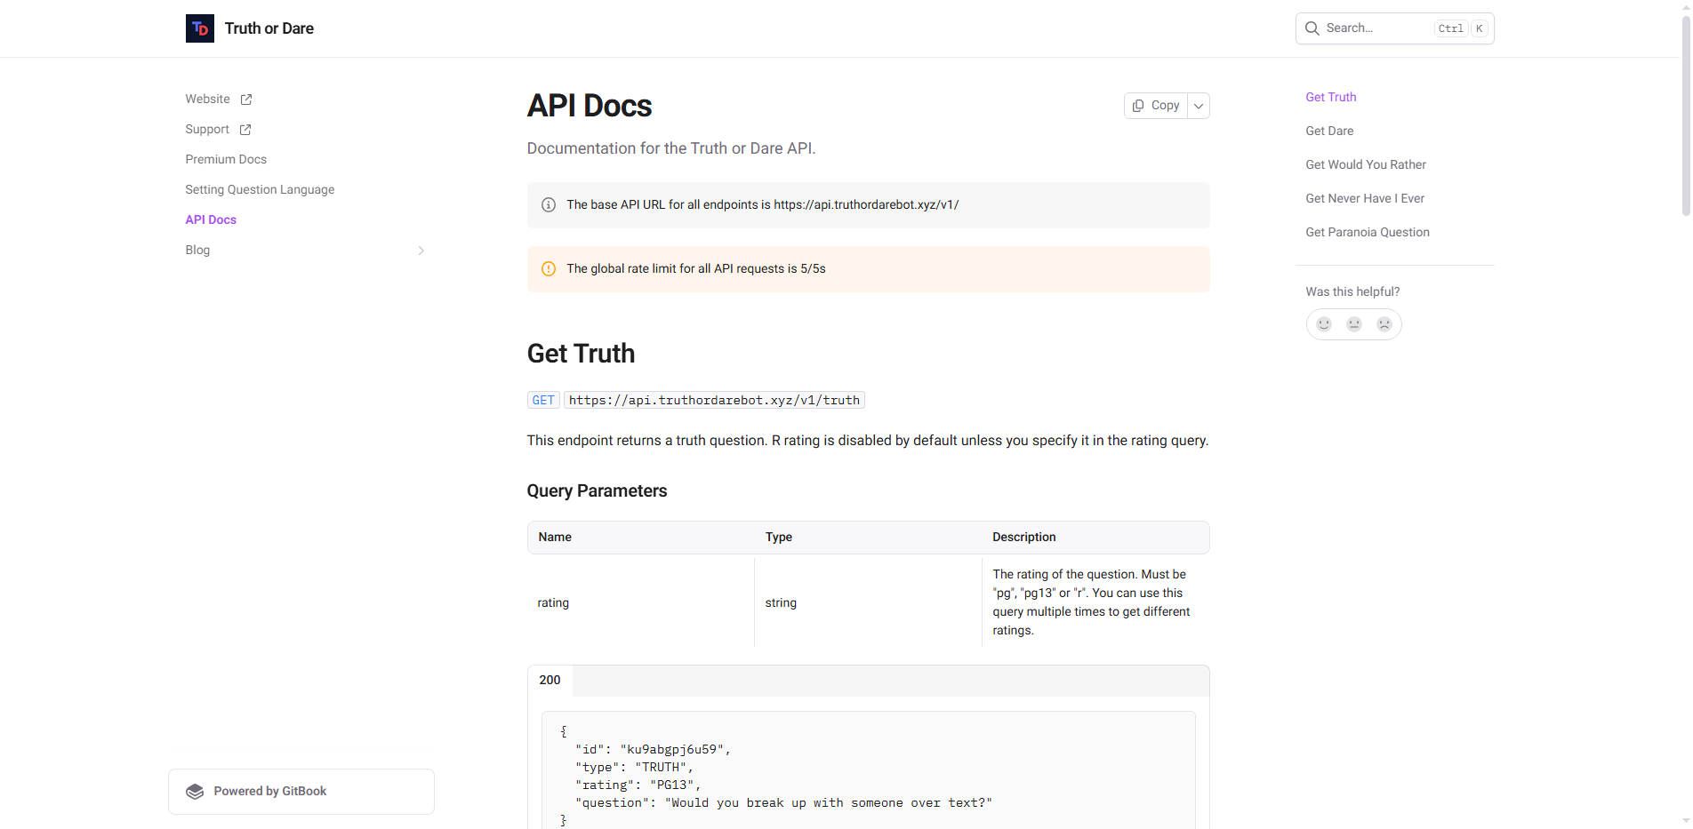Select the smiling face feedback option

point(1323,323)
